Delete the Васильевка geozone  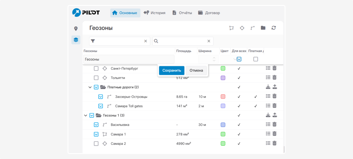[274, 125]
